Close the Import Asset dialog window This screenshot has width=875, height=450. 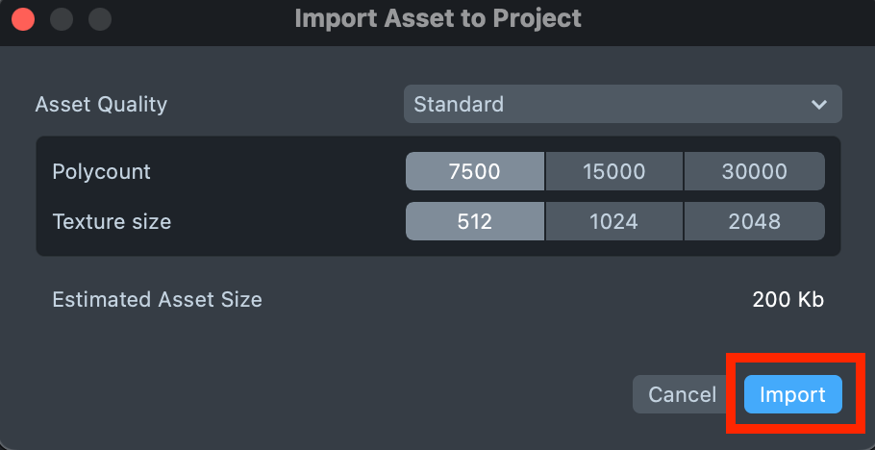[23, 19]
